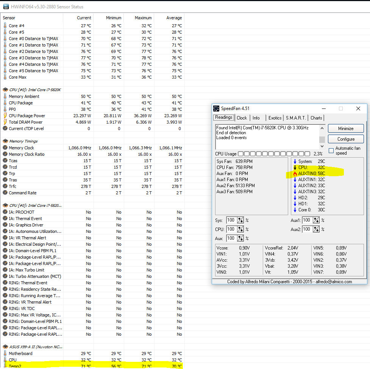Click the Minimum column header
Screen dimensions: 370x369
pyautogui.click(x=109, y=18)
